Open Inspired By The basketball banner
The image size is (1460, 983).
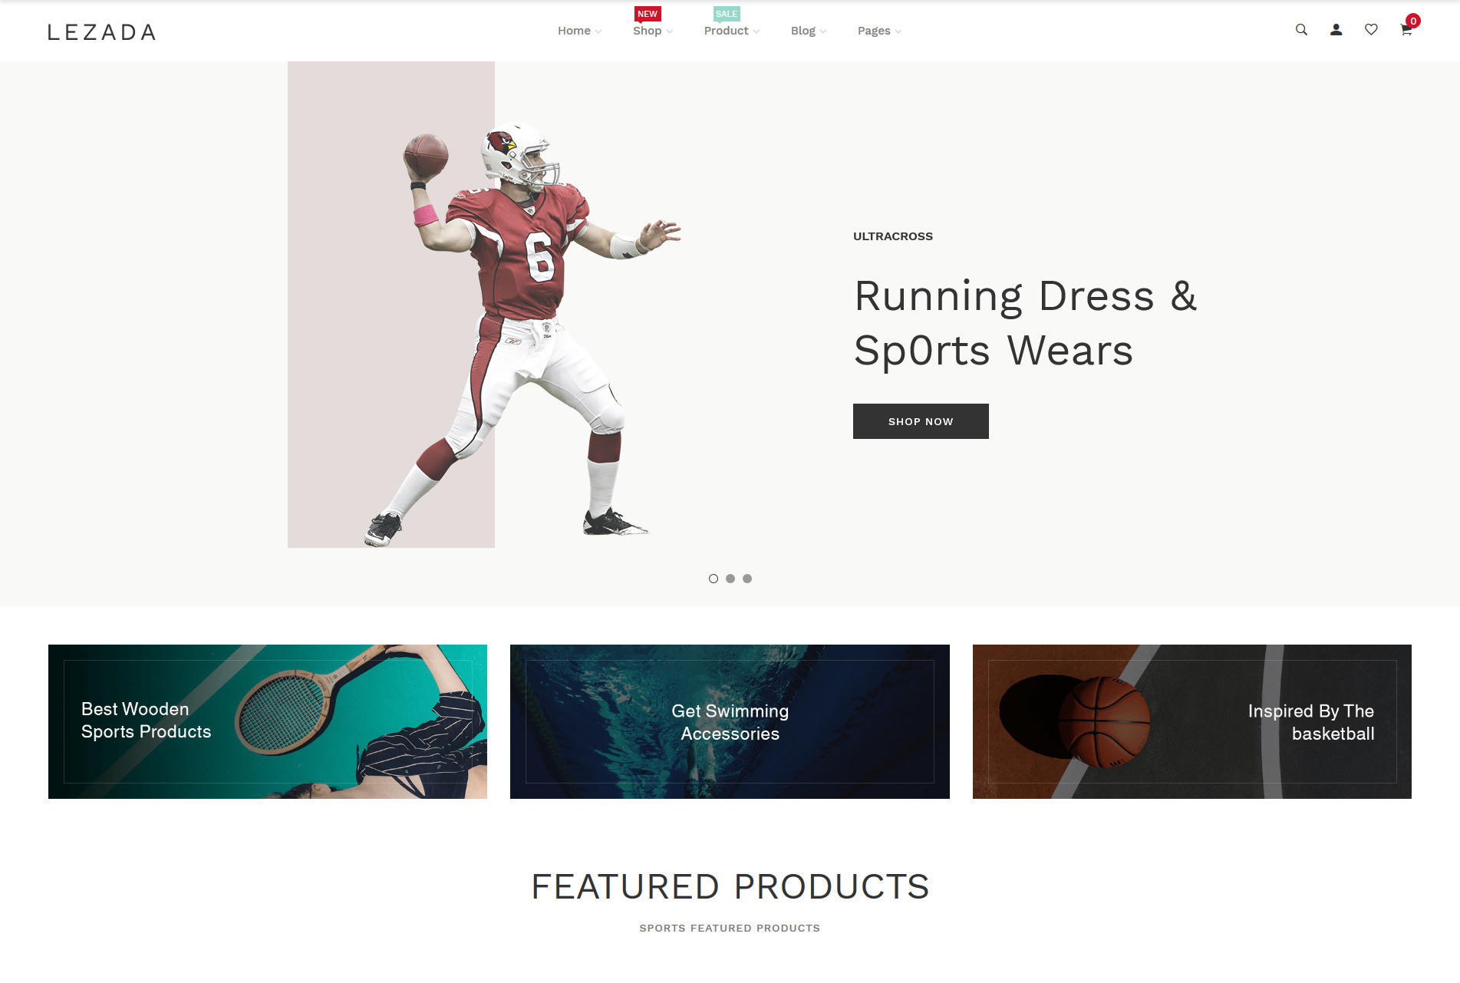(1192, 721)
